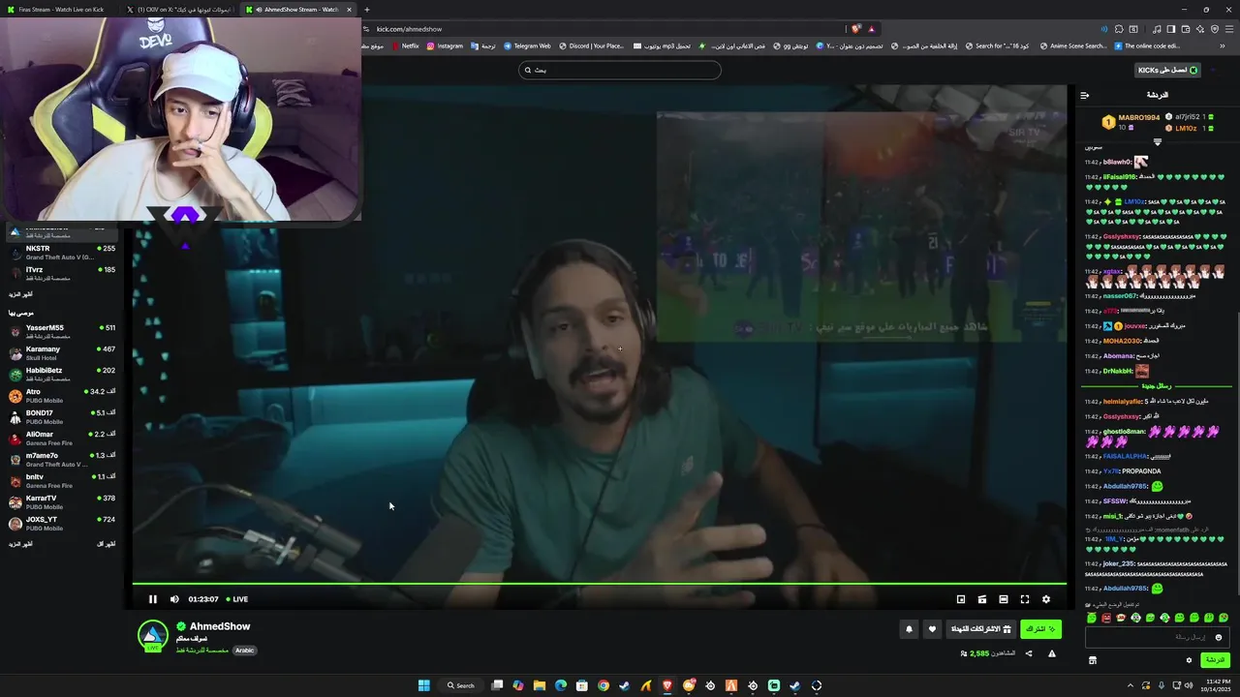This screenshot has height=697, width=1240.
Task: Open BOND17 channel in sidebar
Action: pos(62,417)
